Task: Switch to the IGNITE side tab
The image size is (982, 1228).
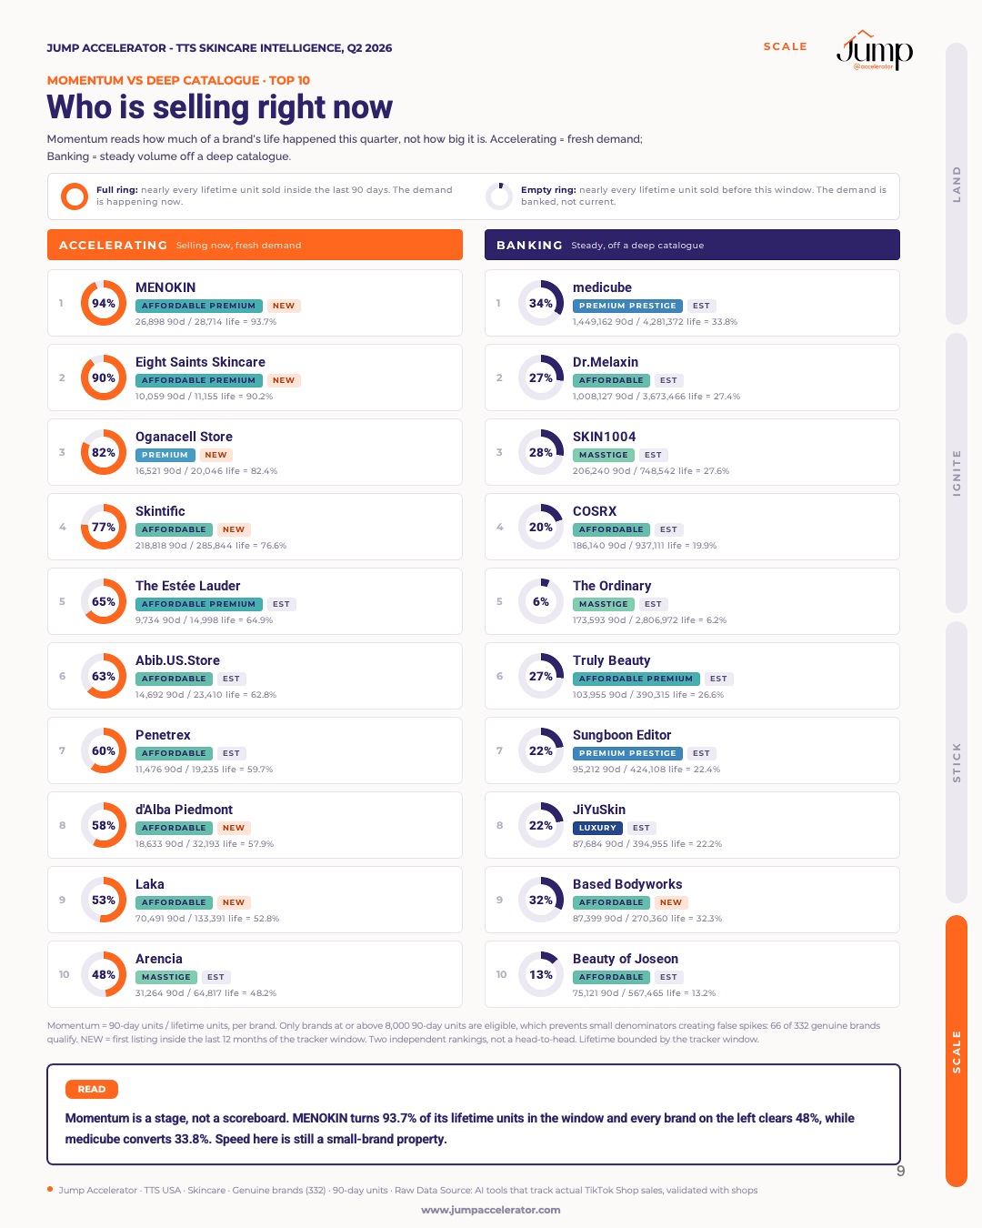Action: (957, 473)
